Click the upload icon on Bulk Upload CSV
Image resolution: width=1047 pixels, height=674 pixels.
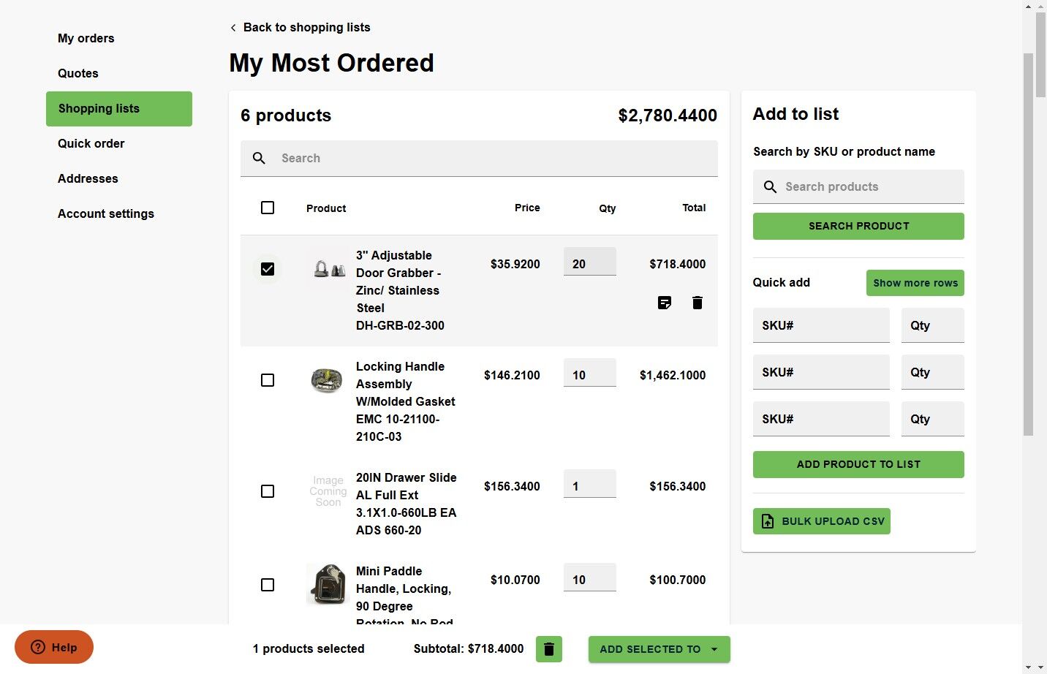point(768,521)
